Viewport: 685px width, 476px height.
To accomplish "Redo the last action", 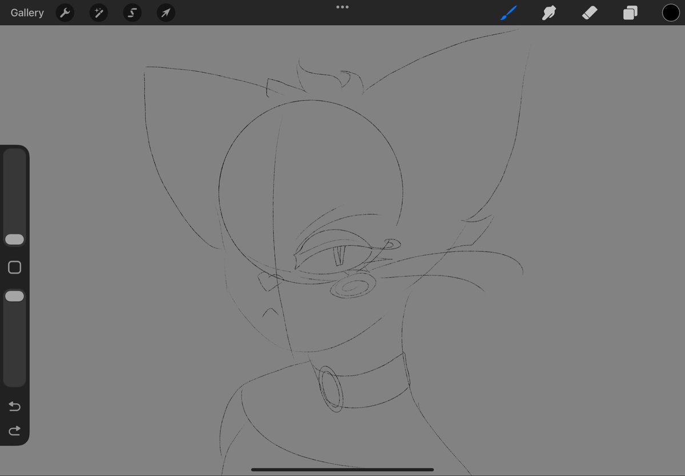I will [x=14, y=431].
